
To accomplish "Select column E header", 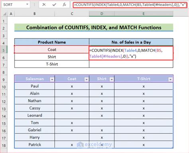I will point(144,14).
